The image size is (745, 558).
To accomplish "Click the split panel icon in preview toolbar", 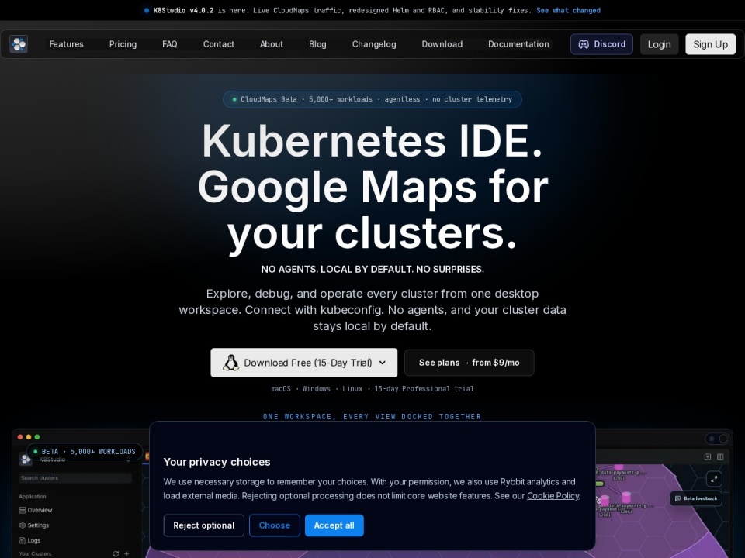I will point(720,457).
